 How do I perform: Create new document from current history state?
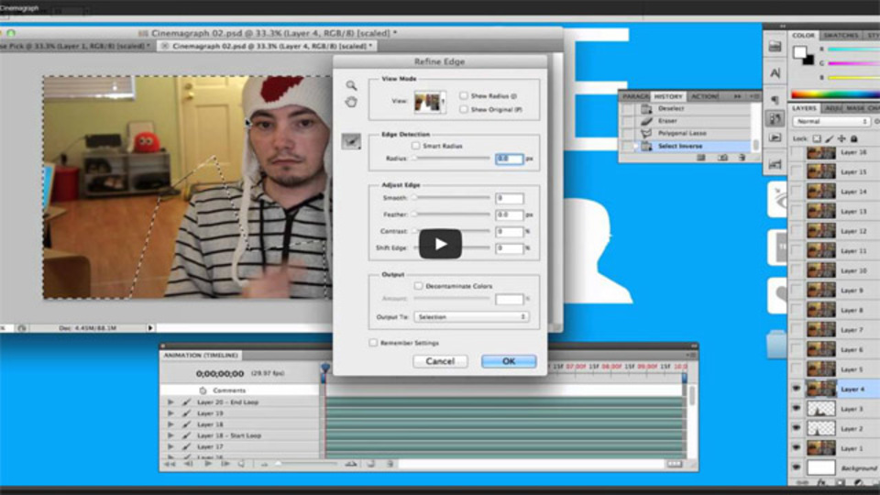pyautogui.click(x=701, y=158)
